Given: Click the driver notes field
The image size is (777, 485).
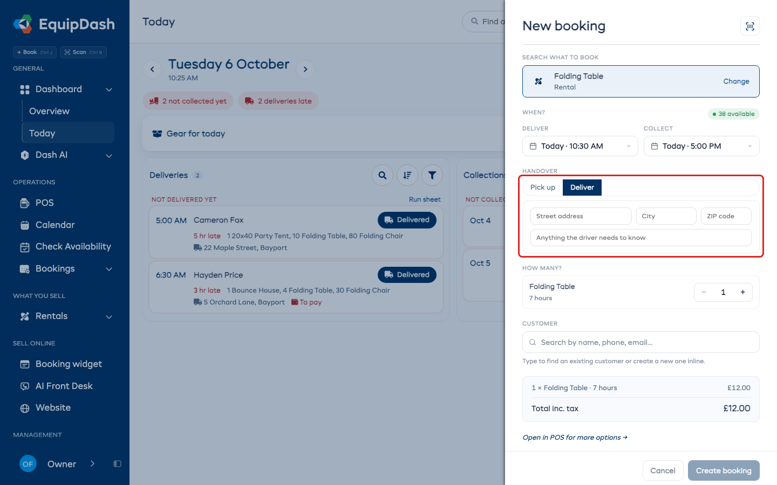Looking at the screenshot, I should click(641, 238).
